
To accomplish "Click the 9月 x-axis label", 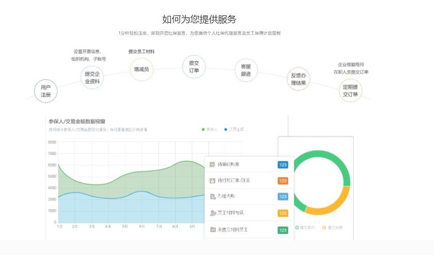I will pos(192,227).
